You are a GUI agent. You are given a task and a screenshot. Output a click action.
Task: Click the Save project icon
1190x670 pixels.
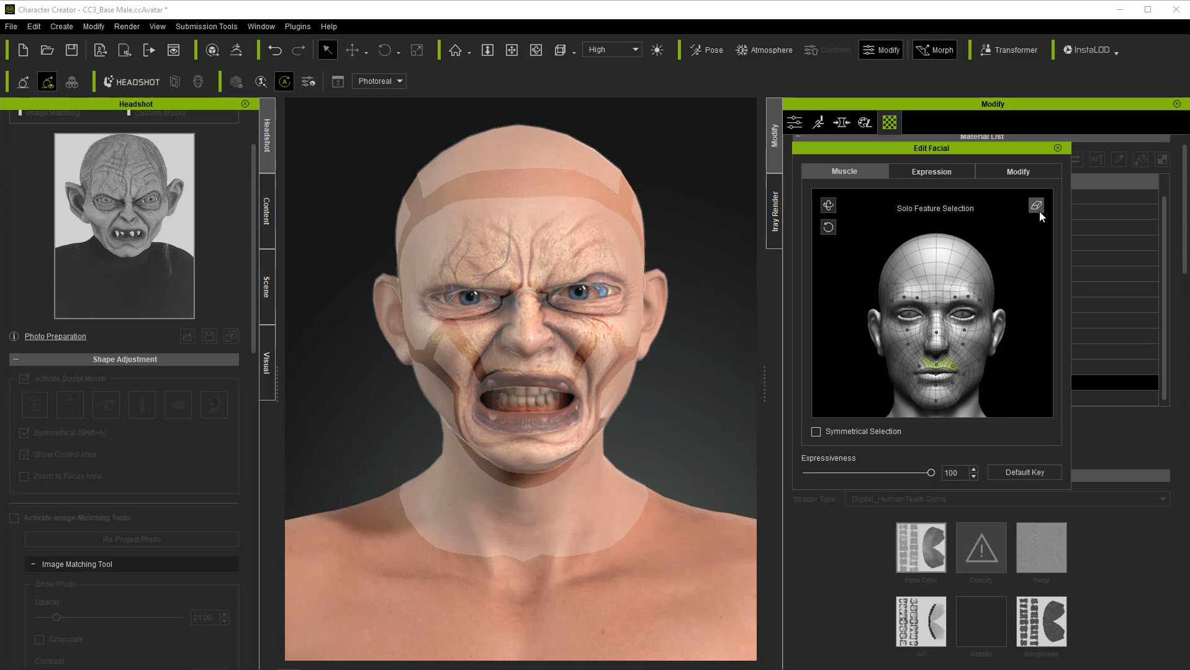[x=71, y=50]
